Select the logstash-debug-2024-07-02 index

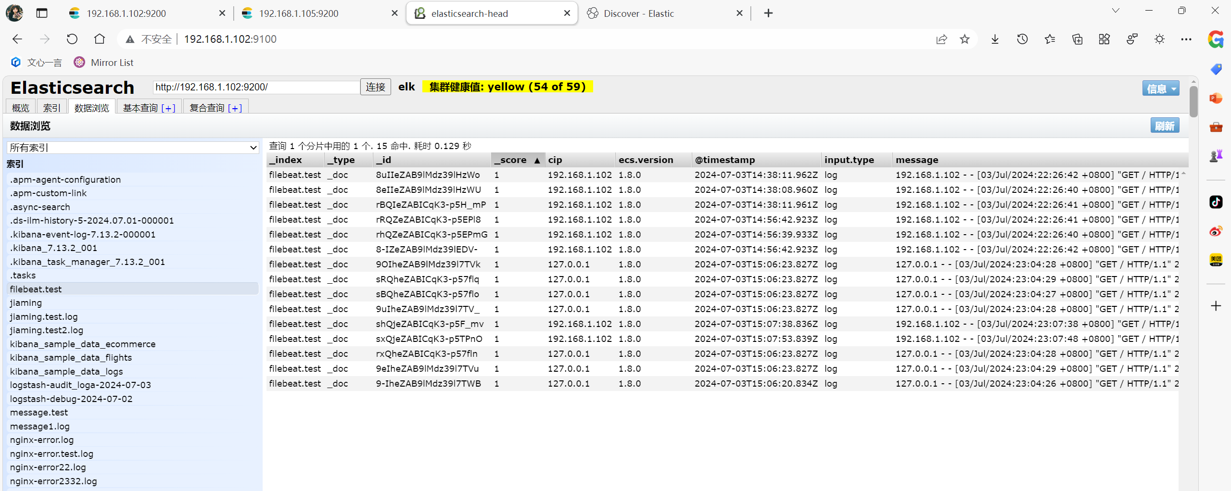point(133,399)
